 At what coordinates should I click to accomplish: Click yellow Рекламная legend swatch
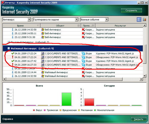79,110
